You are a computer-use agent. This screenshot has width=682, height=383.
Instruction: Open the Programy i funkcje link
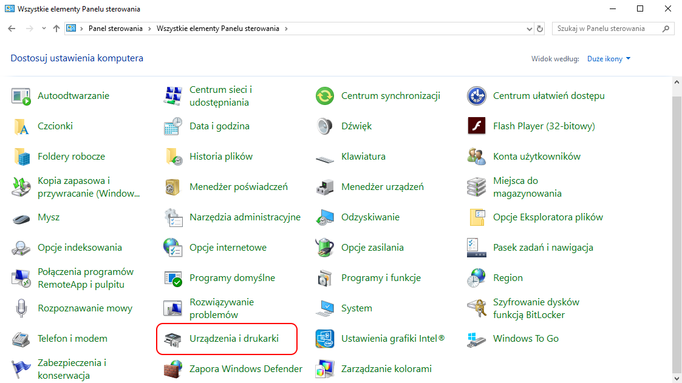coord(381,278)
